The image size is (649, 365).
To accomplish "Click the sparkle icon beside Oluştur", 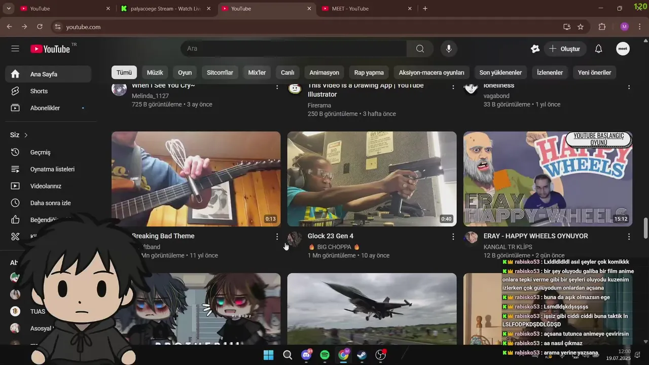I will click(x=535, y=49).
